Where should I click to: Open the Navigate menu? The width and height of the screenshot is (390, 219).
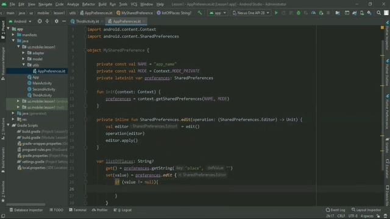[45, 4]
